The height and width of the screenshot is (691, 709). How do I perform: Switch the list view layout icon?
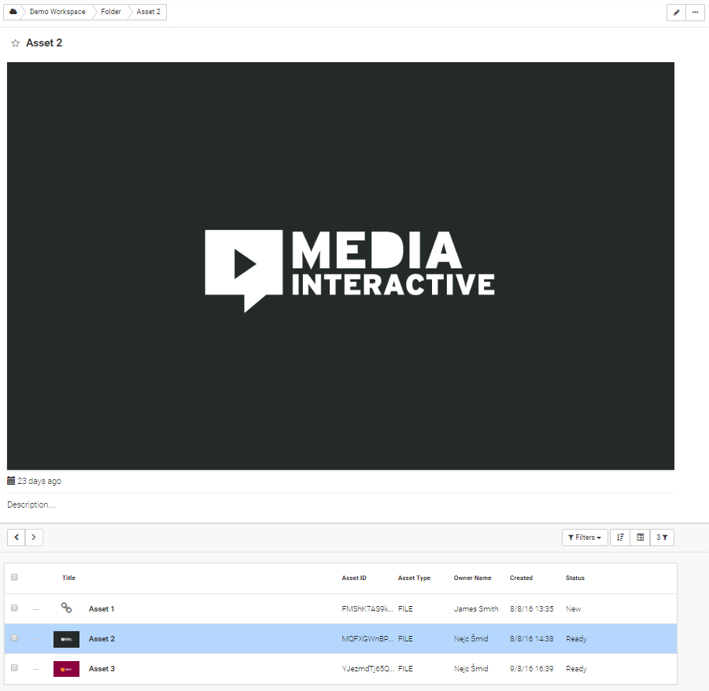coord(640,538)
